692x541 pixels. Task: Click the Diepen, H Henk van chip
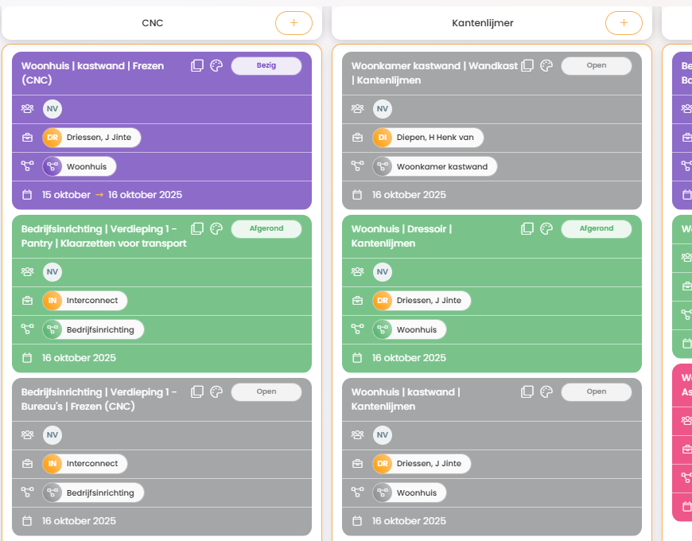[428, 138]
